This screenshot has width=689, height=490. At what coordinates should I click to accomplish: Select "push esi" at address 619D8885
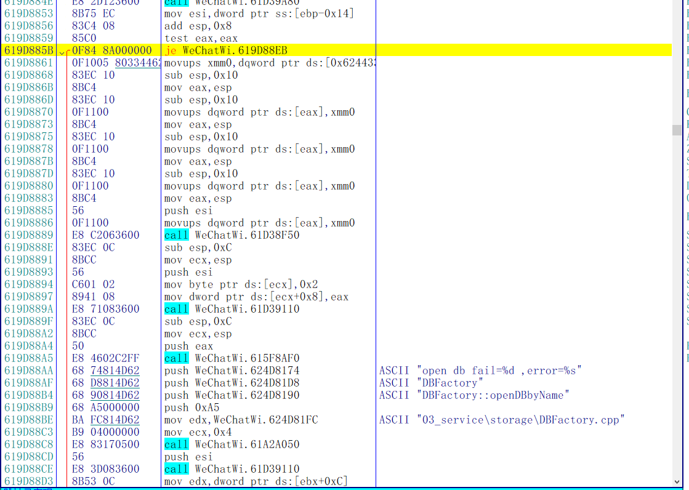pyautogui.click(x=189, y=211)
